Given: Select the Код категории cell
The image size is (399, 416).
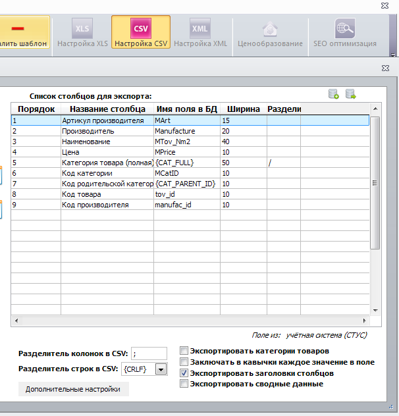Looking at the screenshot, I should coord(107,173).
